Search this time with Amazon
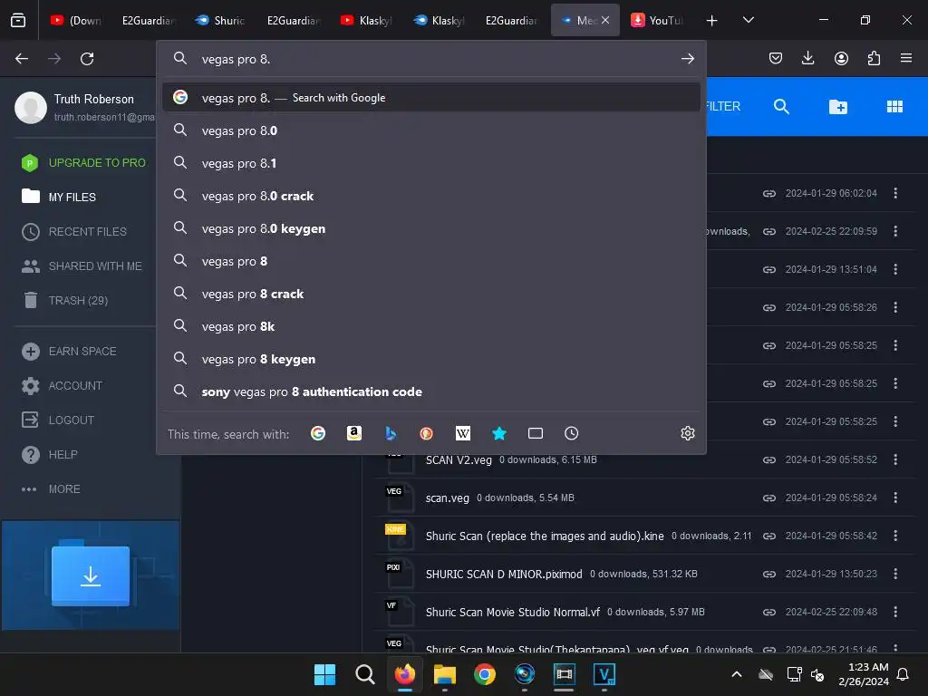 click(354, 434)
